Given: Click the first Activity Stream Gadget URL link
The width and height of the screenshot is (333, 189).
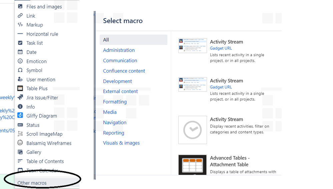Looking at the screenshot, I should point(221,48).
